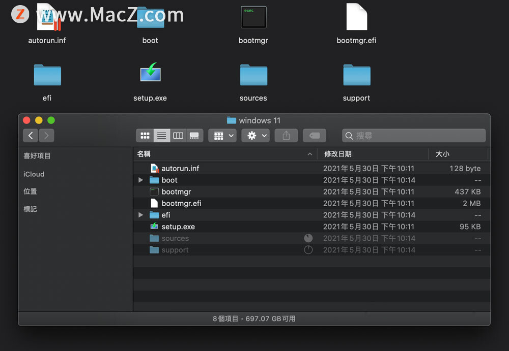The height and width of the screenshot is (351, 509).
Task: Select setup.exe icon in top icon view
Action: [150, 72]
